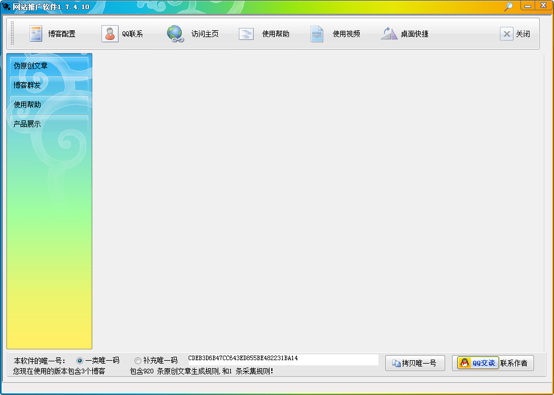
Task: Open QQ交谈 chat via the penguin icon
Action: coord(465,363)
